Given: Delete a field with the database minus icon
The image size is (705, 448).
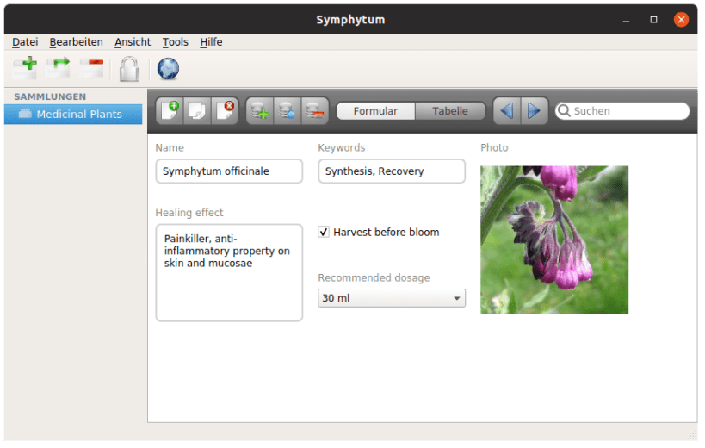Looking at the screenshot, I should 315,110.
